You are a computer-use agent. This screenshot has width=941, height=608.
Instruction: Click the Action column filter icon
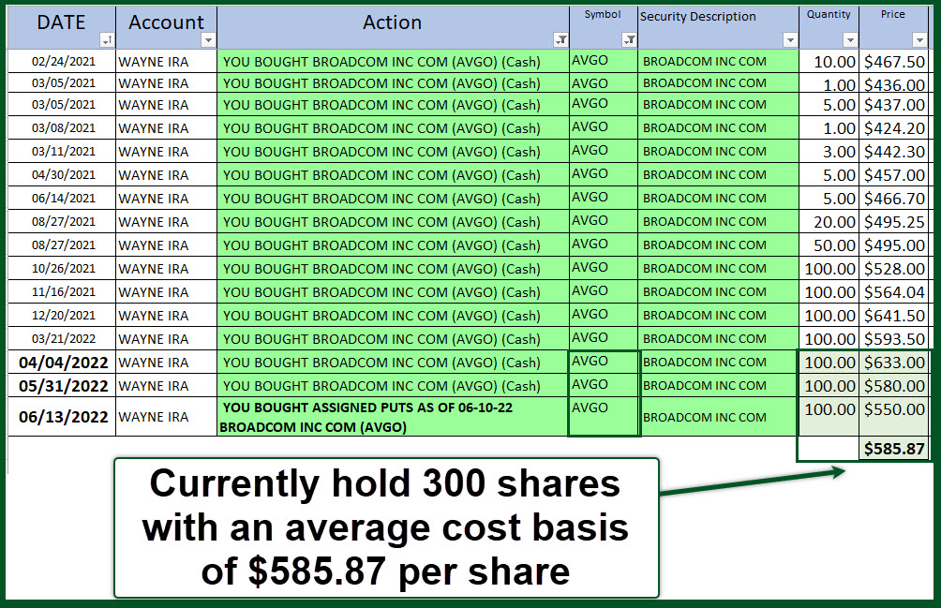(560, 39)
